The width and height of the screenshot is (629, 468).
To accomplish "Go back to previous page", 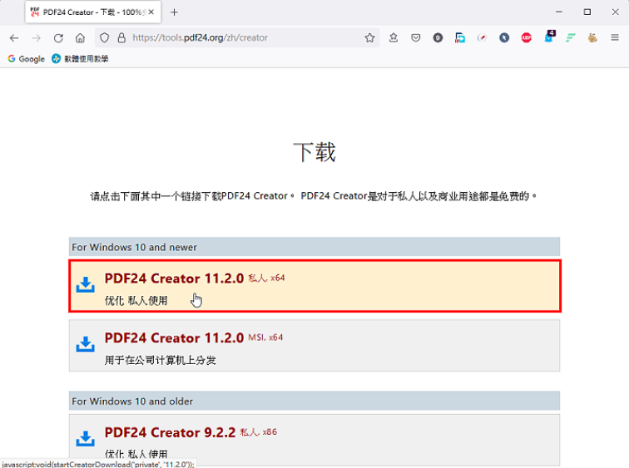I will pos(14,38).
